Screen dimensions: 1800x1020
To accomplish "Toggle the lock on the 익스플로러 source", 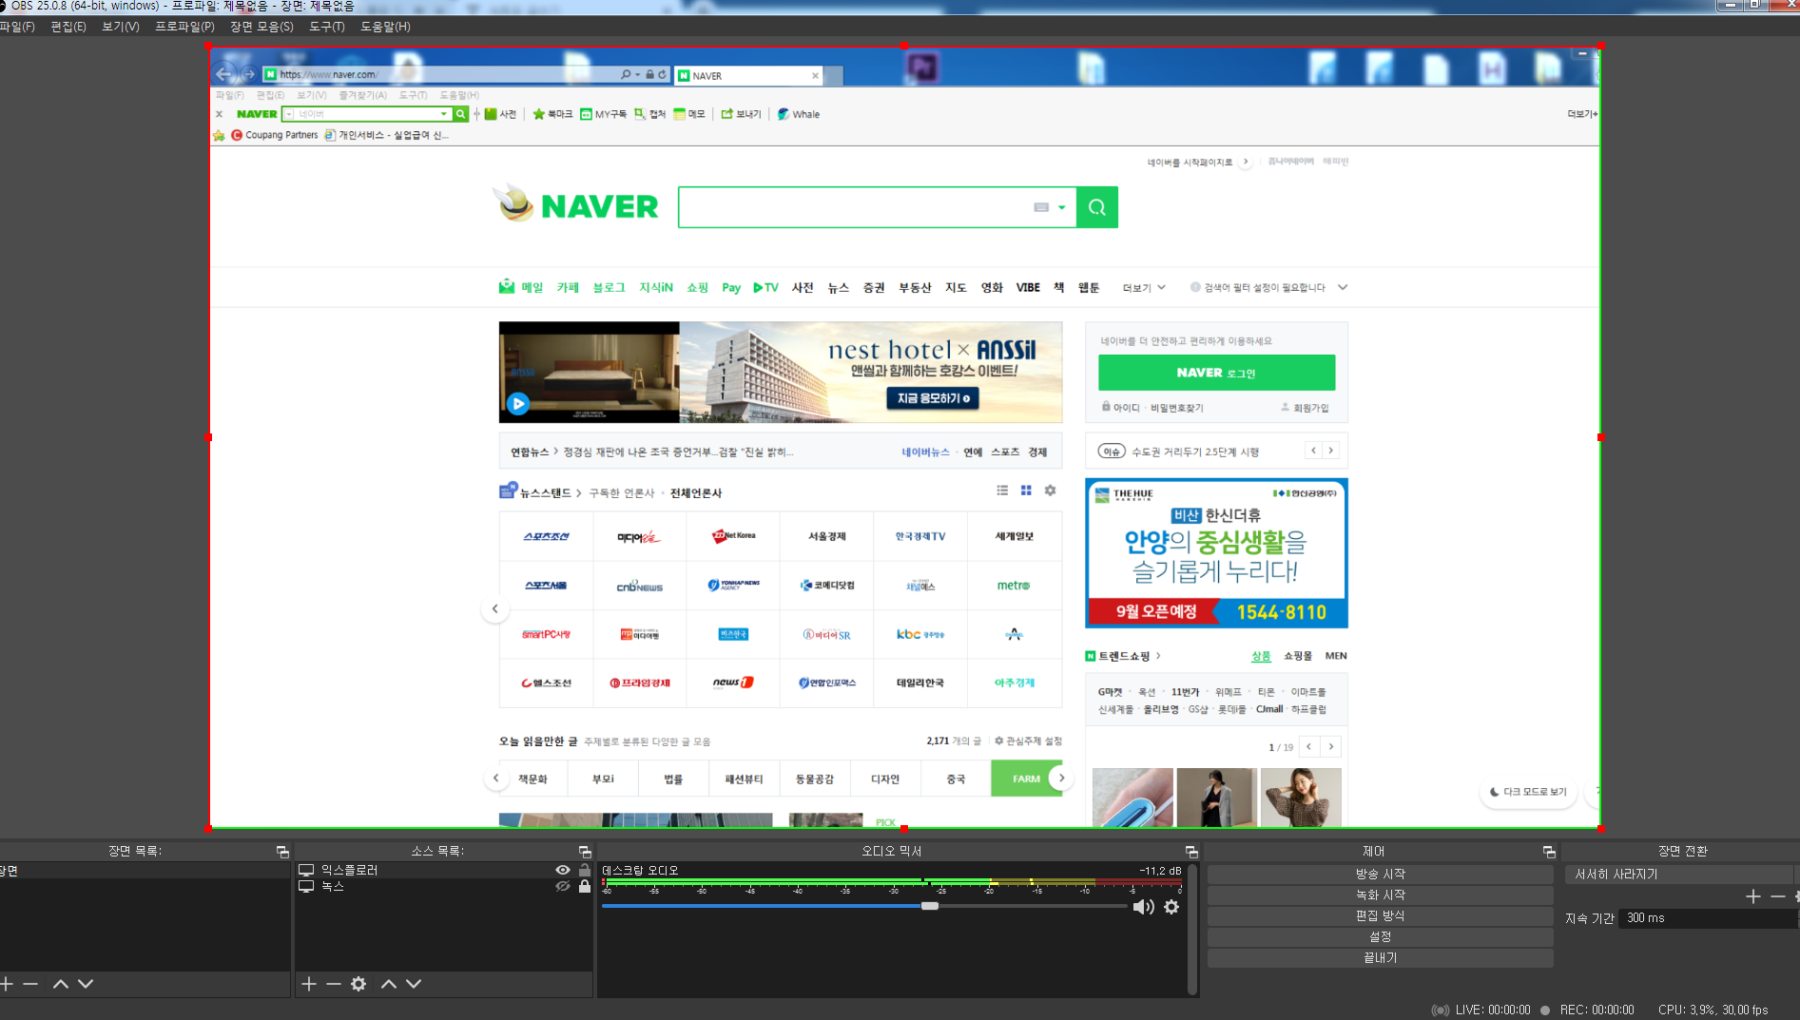I will click(585, 870).
